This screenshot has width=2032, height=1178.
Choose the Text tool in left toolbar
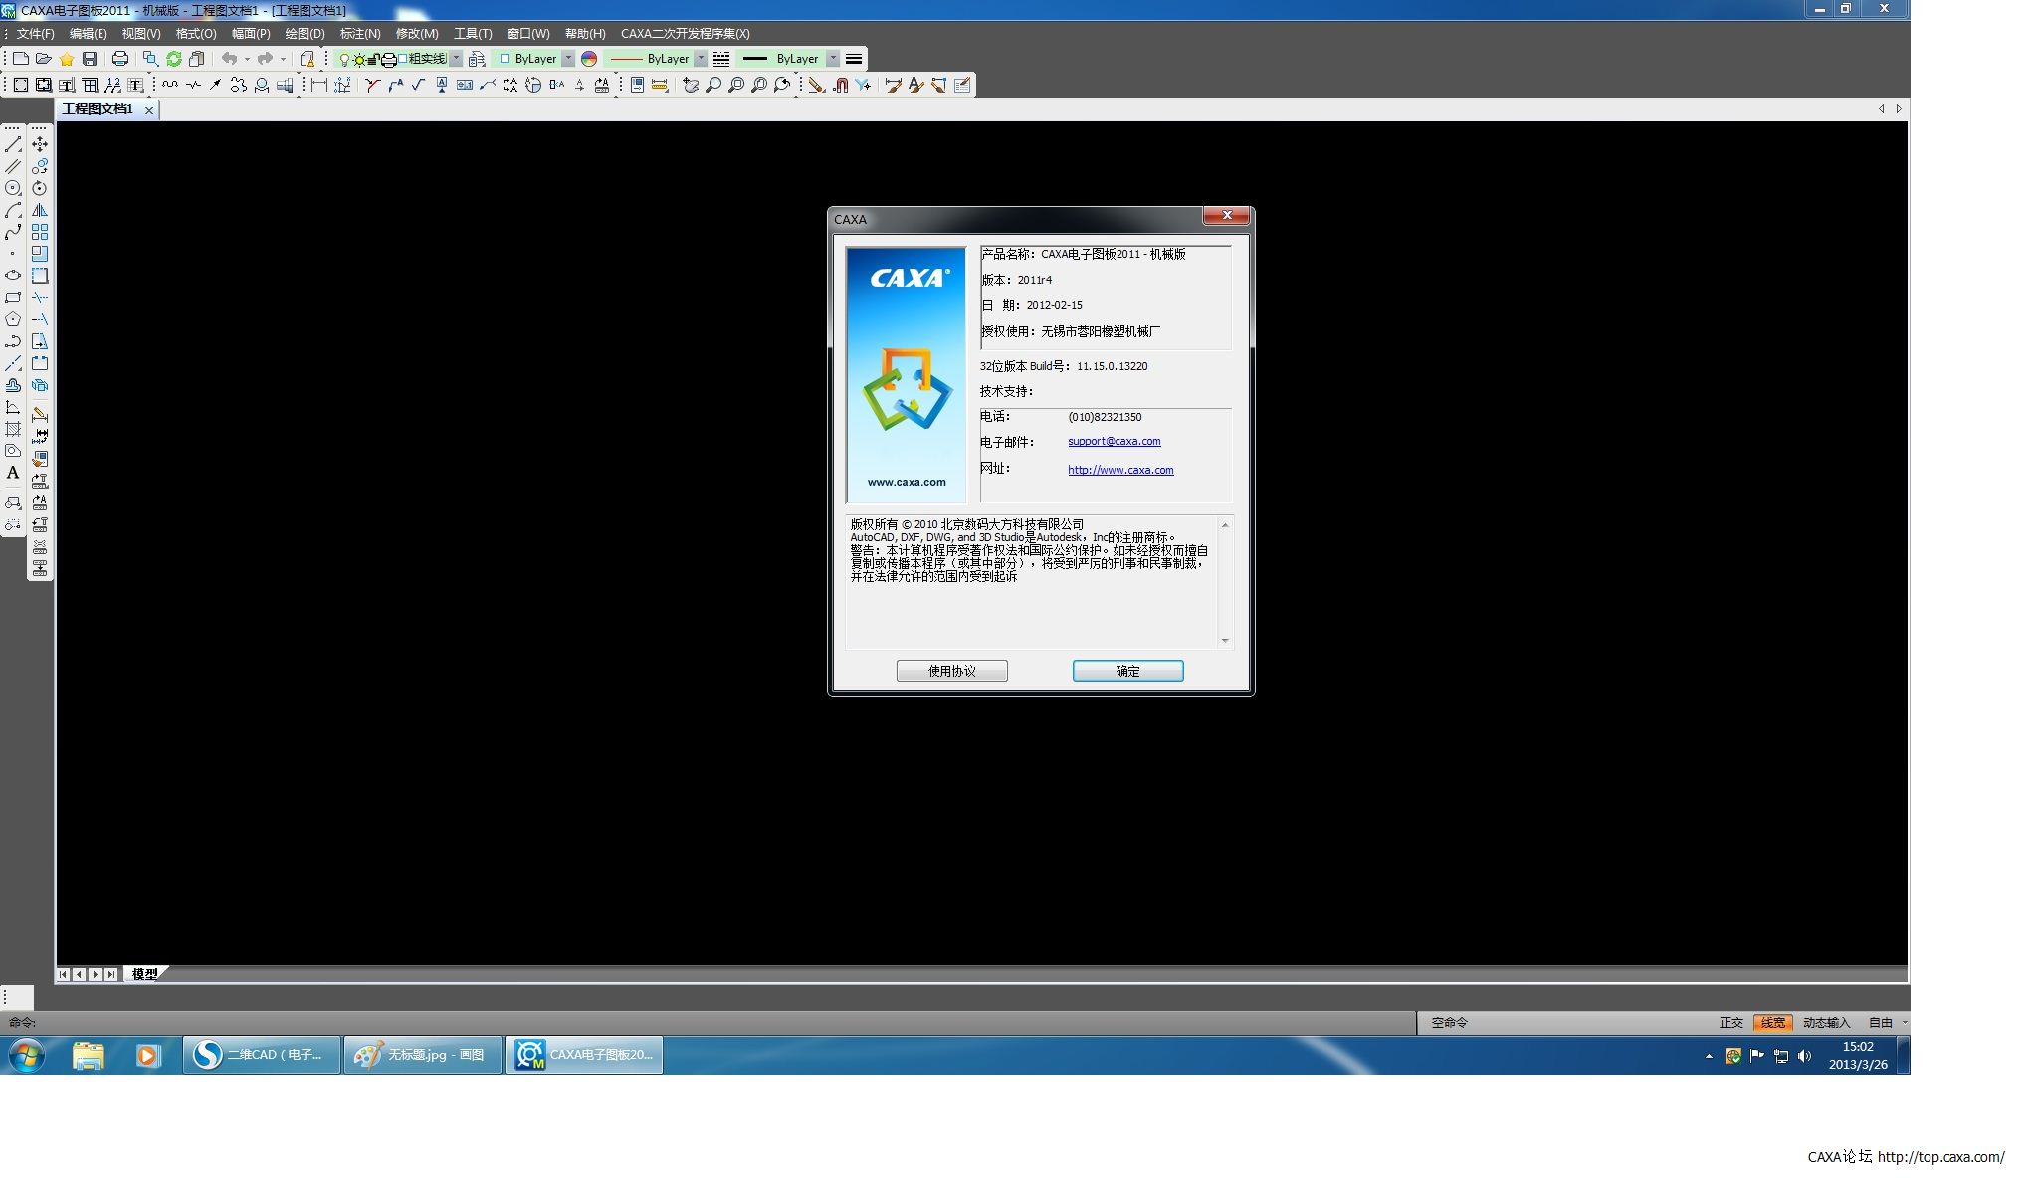[13, 474]
